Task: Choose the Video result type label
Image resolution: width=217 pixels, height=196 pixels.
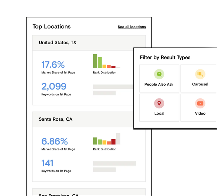Action: click(200, 113)
